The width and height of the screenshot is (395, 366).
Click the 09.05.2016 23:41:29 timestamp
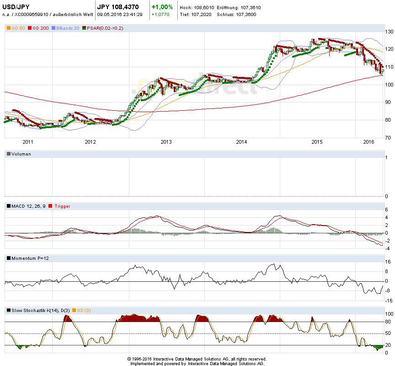tap(120, 14)
